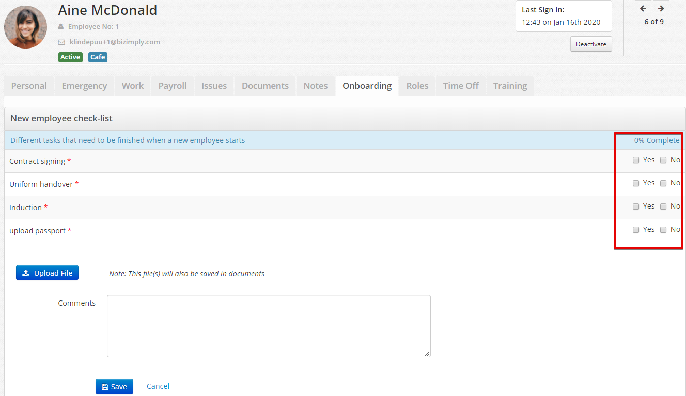
Task: Check No for Induction
Action: [x=663, y=207]
